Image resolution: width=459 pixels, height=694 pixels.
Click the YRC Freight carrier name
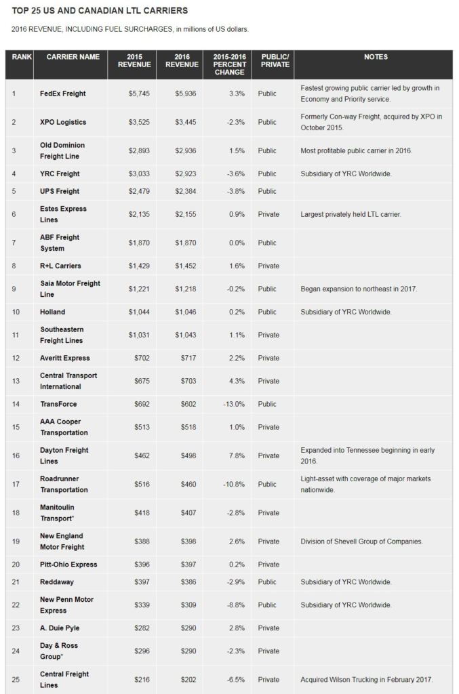[x=60, y=173]
